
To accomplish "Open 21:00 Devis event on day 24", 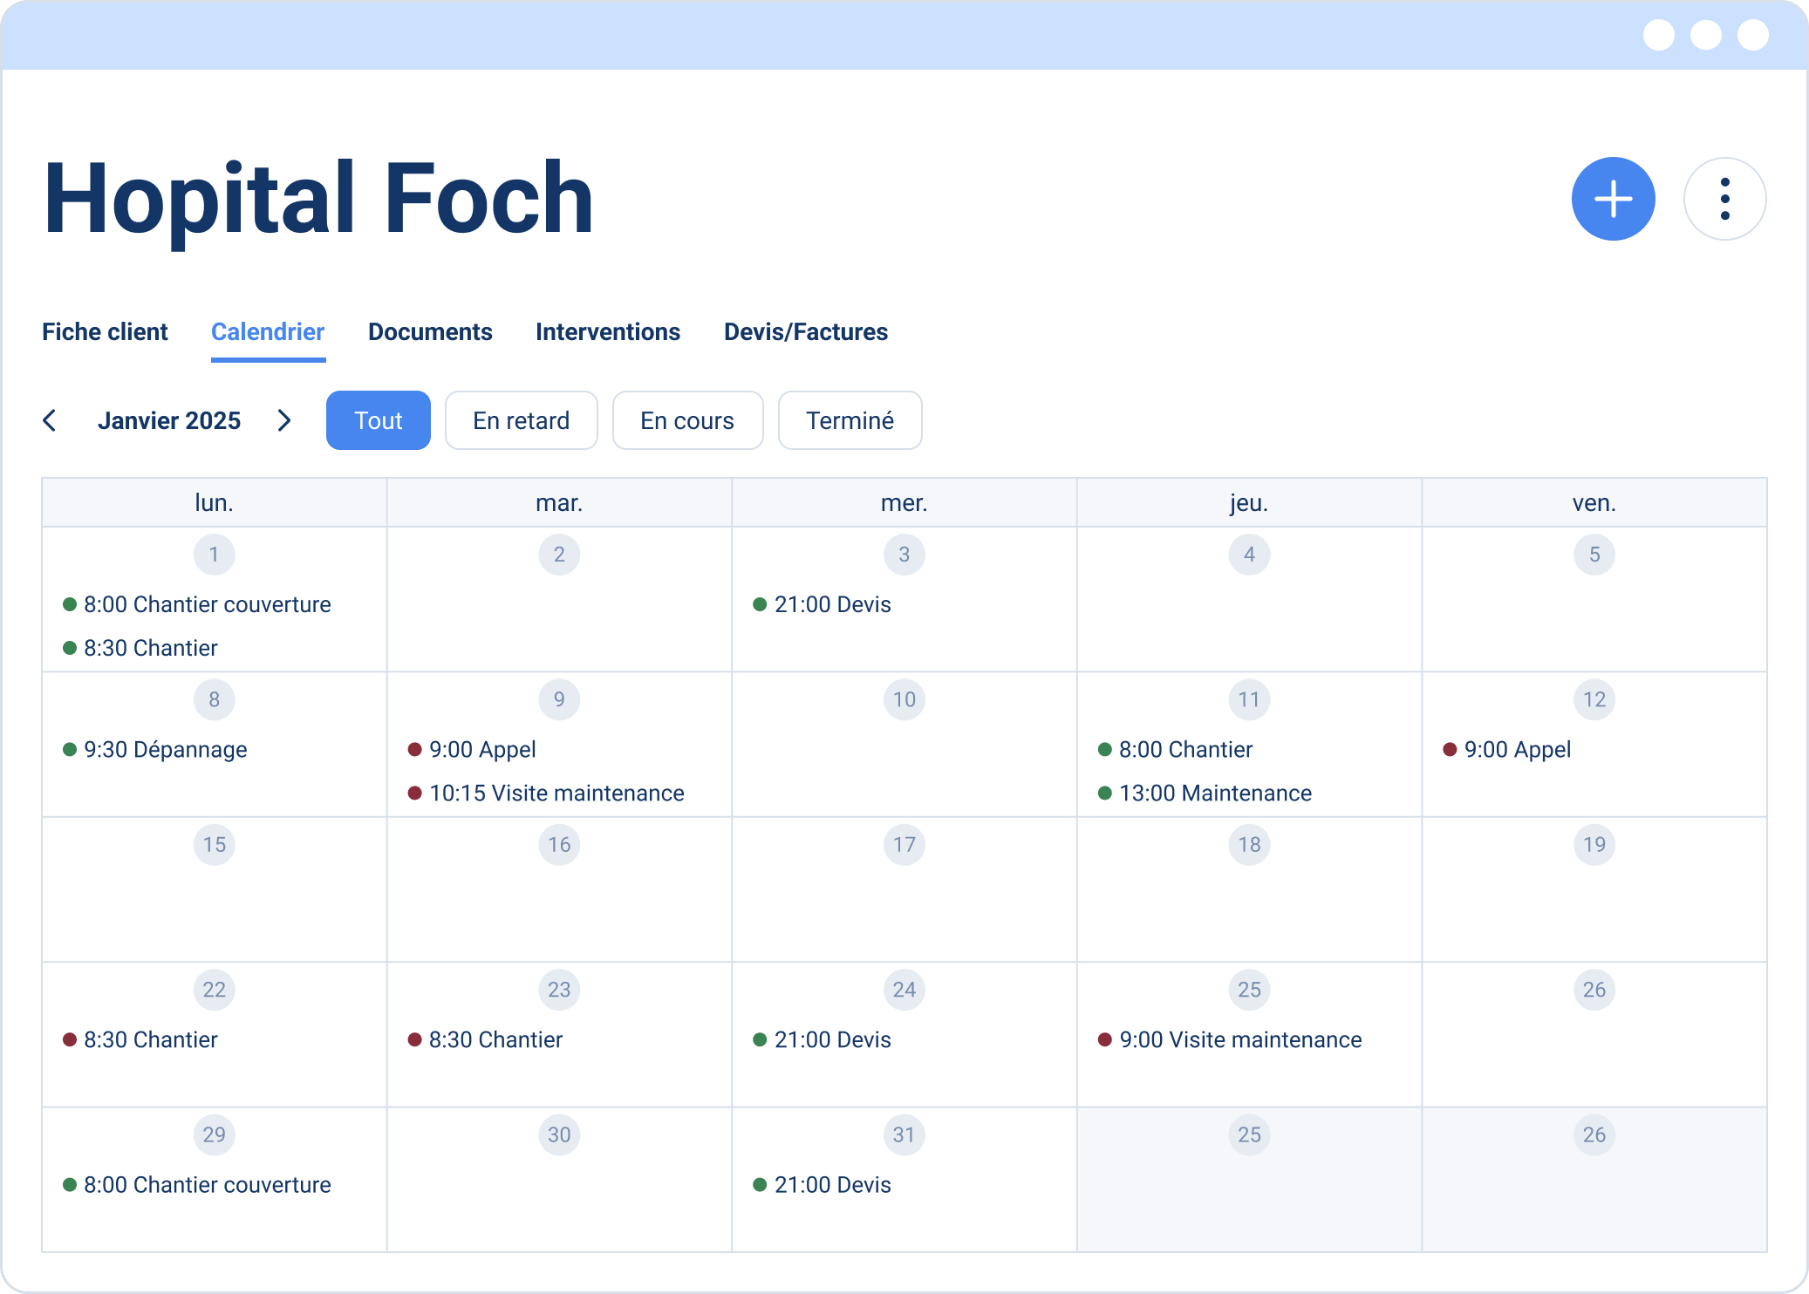I will click(x=822, y=1039).
